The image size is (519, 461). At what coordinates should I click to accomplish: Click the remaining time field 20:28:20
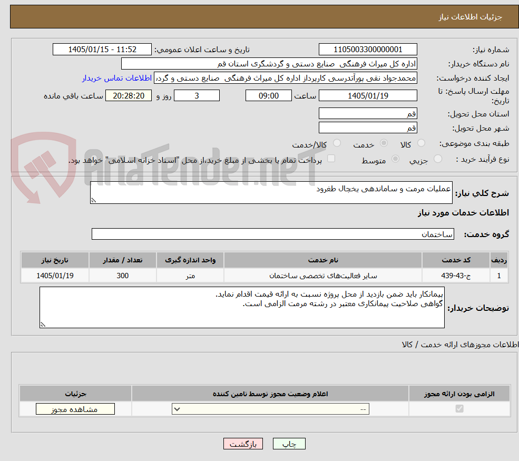pos(129,96)
